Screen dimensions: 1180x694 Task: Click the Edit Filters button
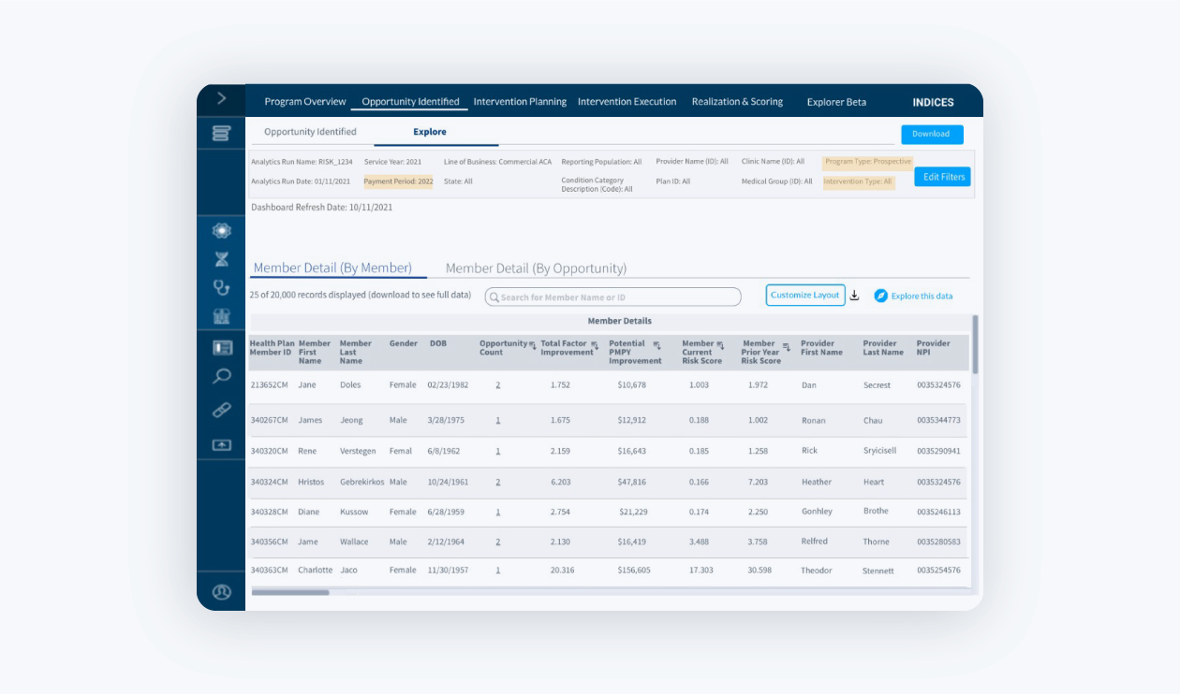942,177
